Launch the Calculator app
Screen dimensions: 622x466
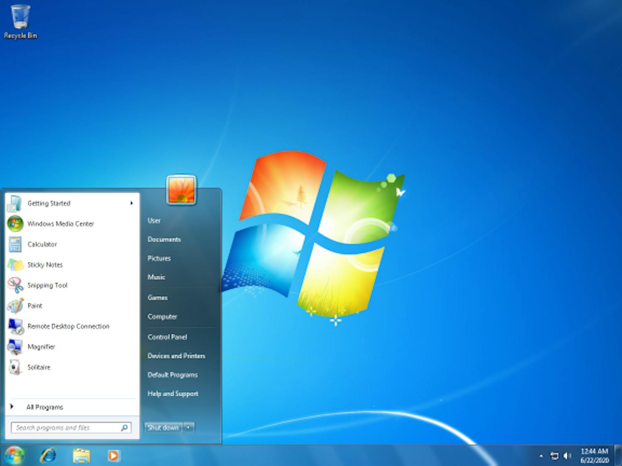tap(42, 244)
